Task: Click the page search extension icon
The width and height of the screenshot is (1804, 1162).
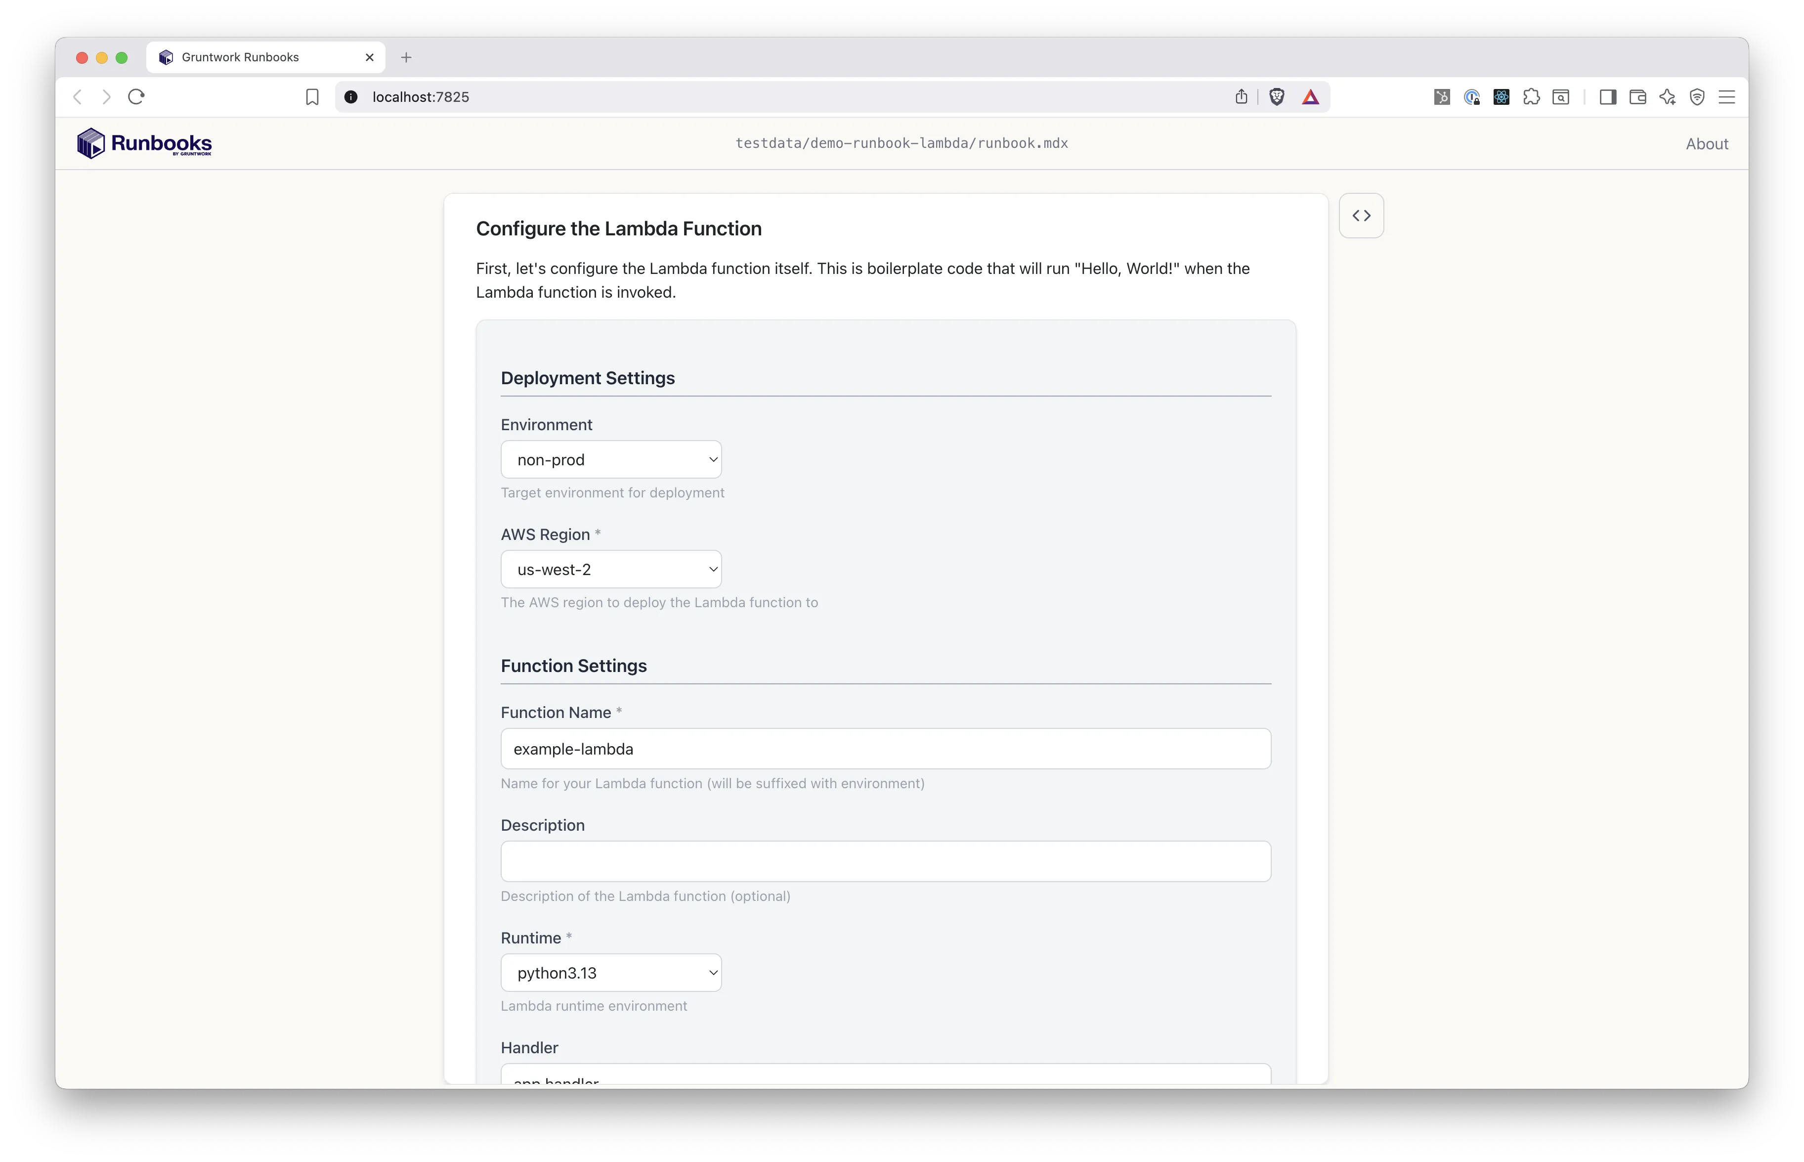Action: click(x=1561, y=96)
